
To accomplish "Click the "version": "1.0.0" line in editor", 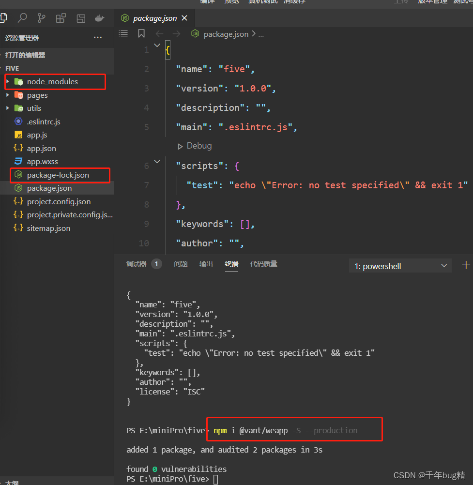I will [226, 89].
